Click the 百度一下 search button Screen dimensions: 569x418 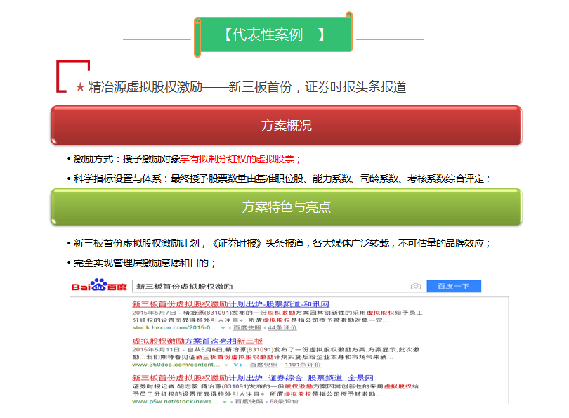454,286
